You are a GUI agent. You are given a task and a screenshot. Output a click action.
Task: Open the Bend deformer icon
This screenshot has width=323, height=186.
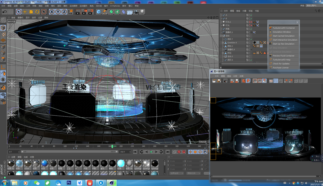[123, 12]
